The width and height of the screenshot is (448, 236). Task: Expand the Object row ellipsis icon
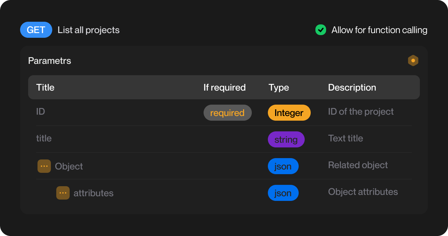pyautogui.click(x=44, y=166)
